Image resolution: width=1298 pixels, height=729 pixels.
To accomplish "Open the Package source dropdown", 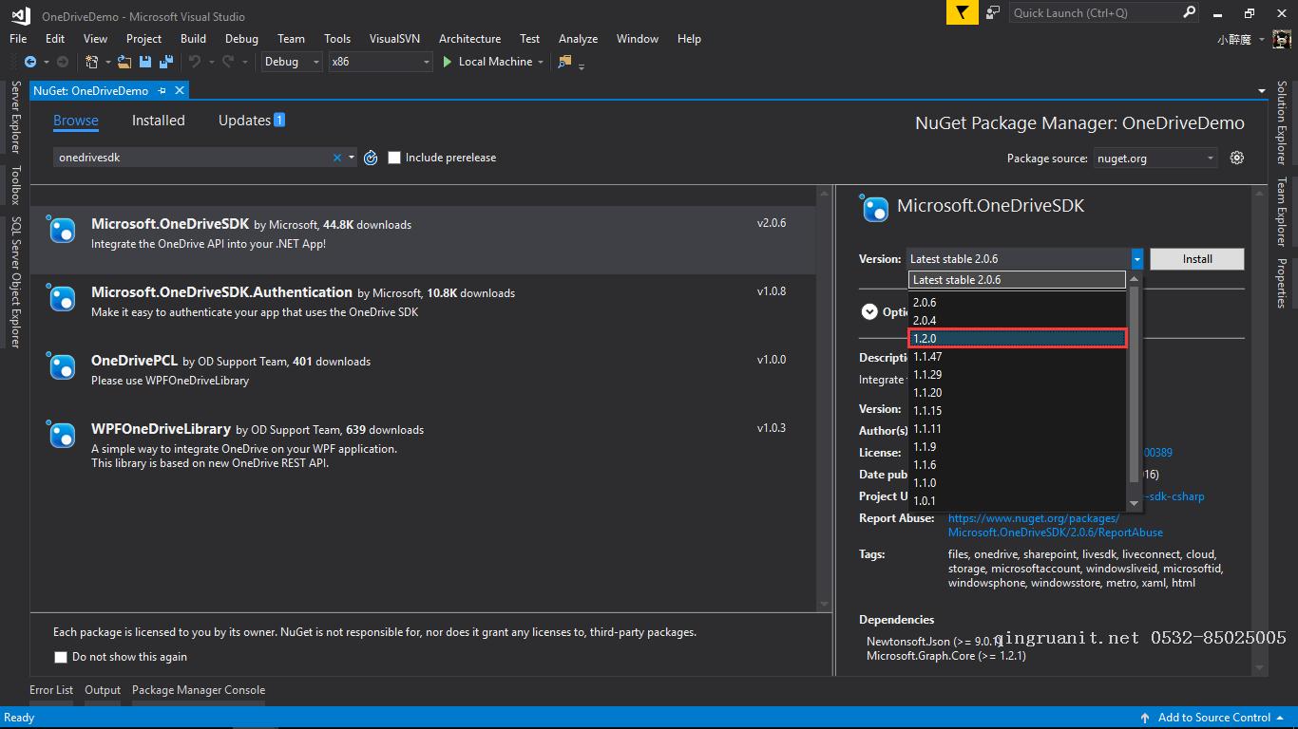I will (x=1155, y=159).
